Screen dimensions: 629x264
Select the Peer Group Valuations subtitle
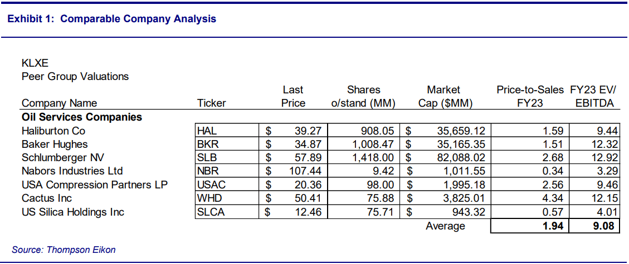[x=75, y=76]
